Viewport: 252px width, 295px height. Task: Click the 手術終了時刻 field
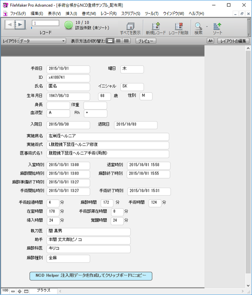tap(149, 192)
